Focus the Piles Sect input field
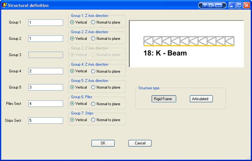Image resolution: width=252 pixels, height=161 pixels. pos(46,104)
